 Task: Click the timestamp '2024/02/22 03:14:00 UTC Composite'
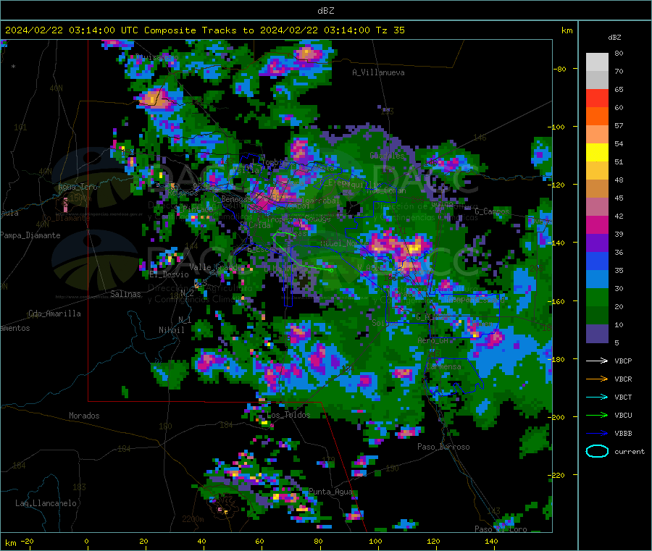[x=101, y=30]
